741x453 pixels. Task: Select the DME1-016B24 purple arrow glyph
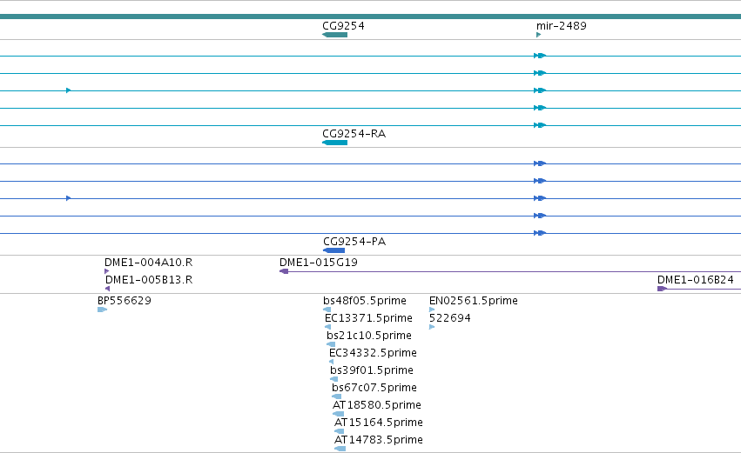click(x=662, y=289)
